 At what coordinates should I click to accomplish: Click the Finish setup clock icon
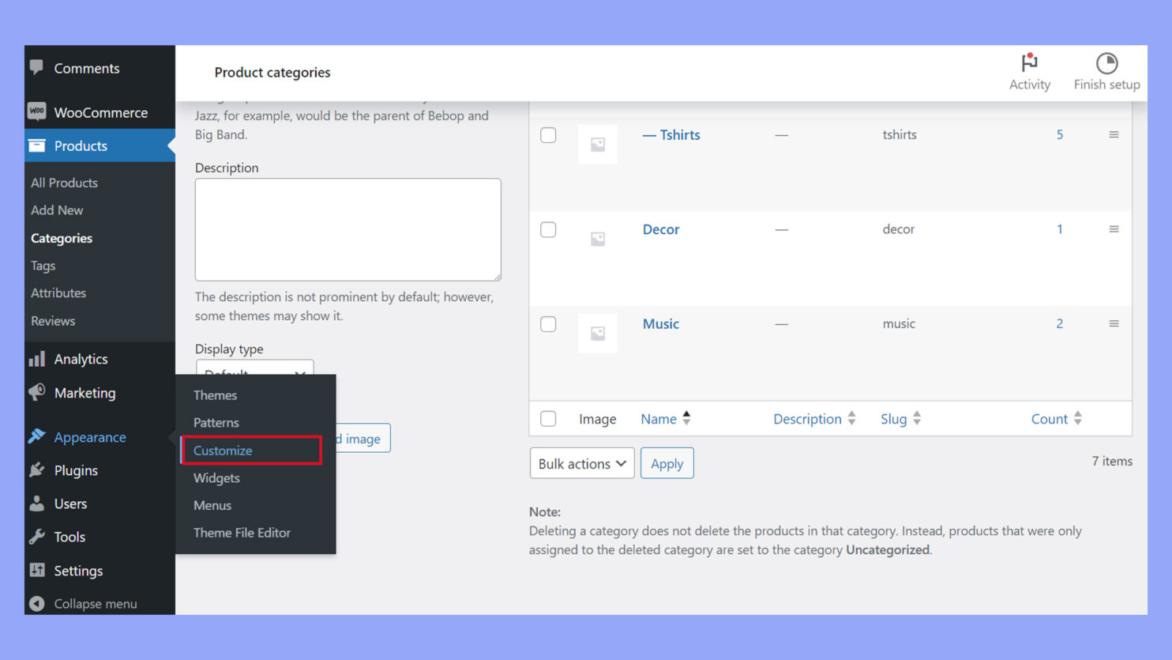1106,61
